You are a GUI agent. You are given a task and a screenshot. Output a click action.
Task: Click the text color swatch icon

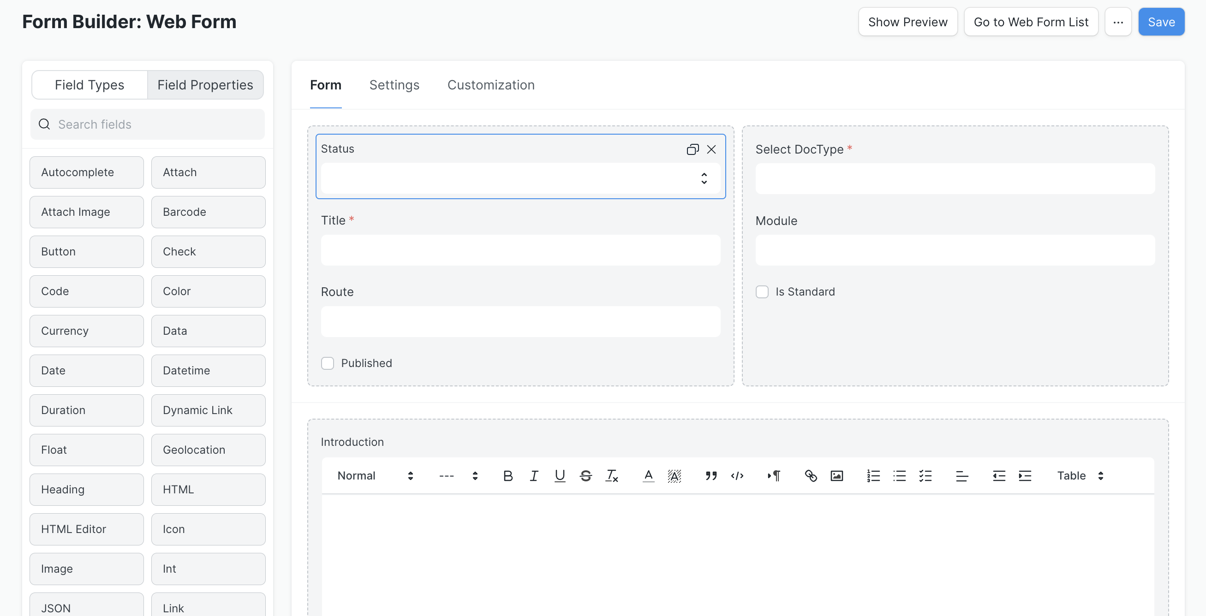click(x=648, y=475)
